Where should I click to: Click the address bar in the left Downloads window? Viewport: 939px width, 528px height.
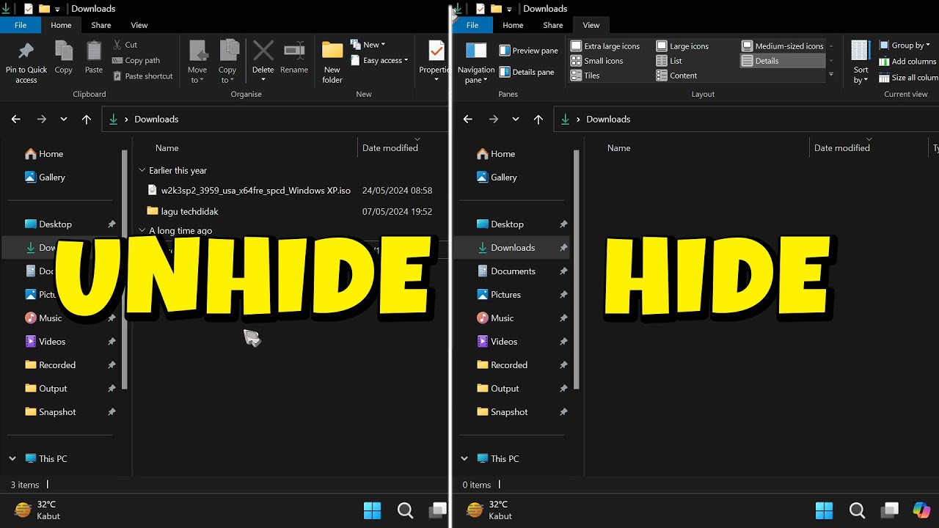tap(275, 120)
